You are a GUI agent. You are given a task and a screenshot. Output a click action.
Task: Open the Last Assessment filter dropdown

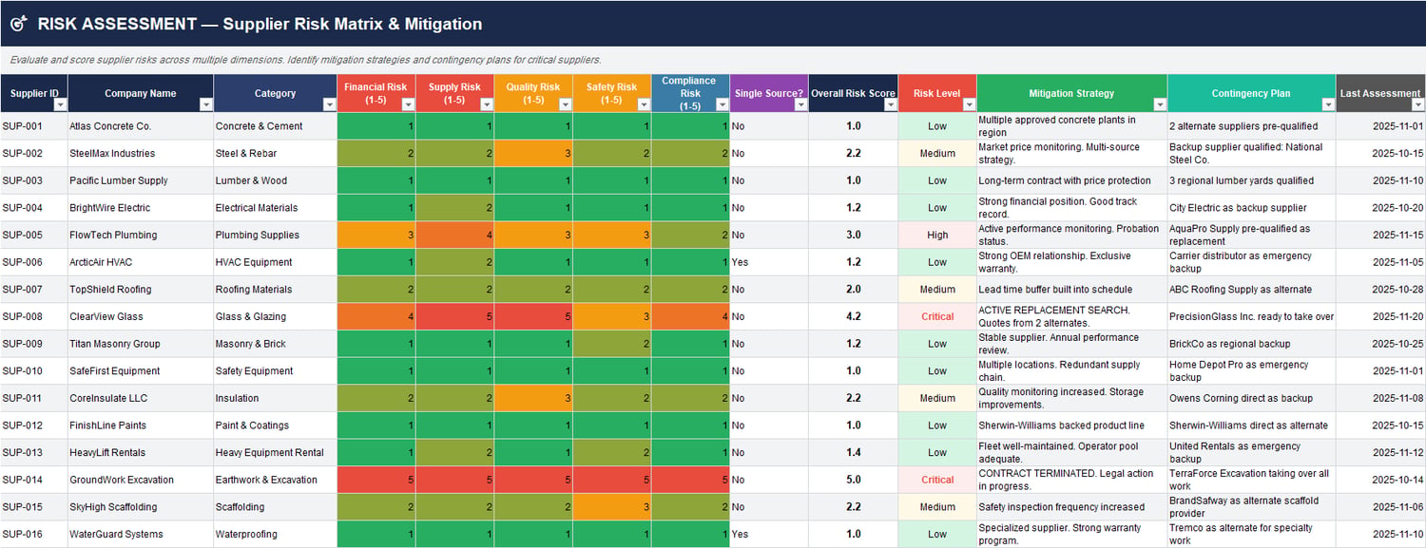1417,104
